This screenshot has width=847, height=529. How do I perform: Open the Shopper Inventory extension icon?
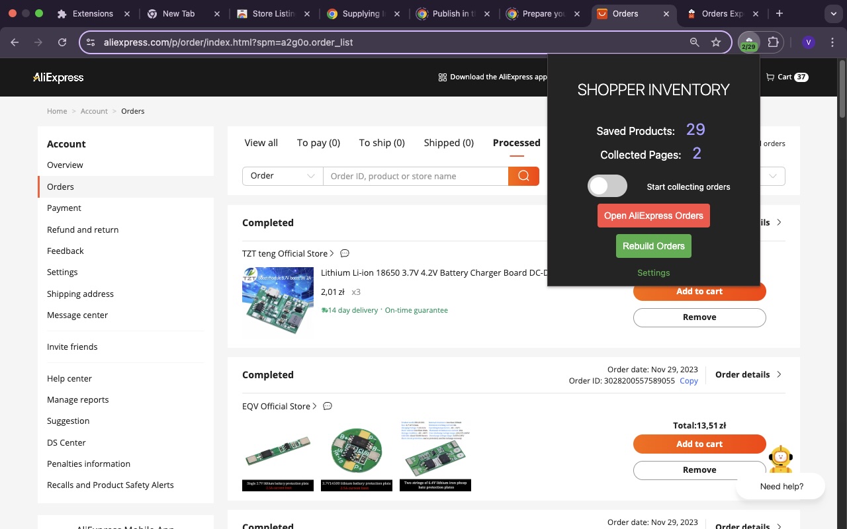point(748,42)
